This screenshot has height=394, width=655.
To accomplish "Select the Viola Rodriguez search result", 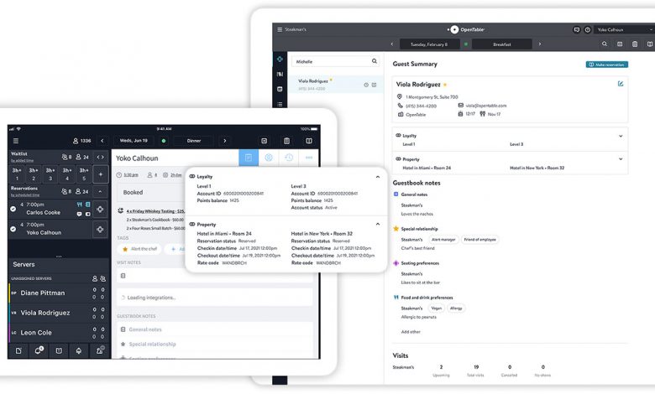I will point(336,85).
